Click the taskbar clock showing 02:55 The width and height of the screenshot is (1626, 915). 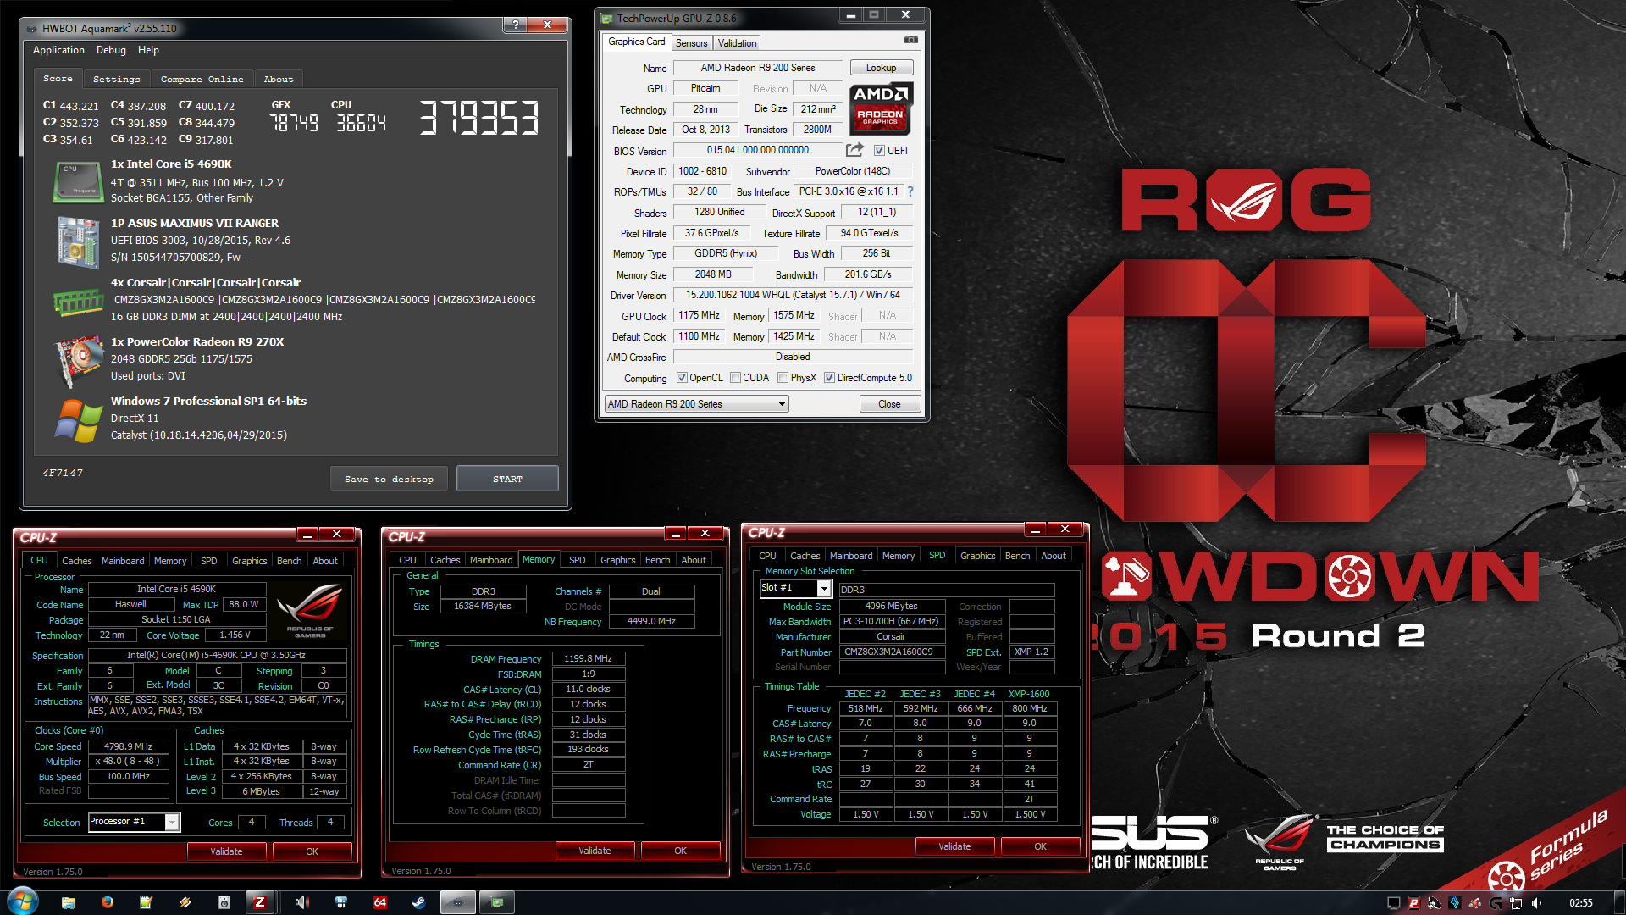1580,903
